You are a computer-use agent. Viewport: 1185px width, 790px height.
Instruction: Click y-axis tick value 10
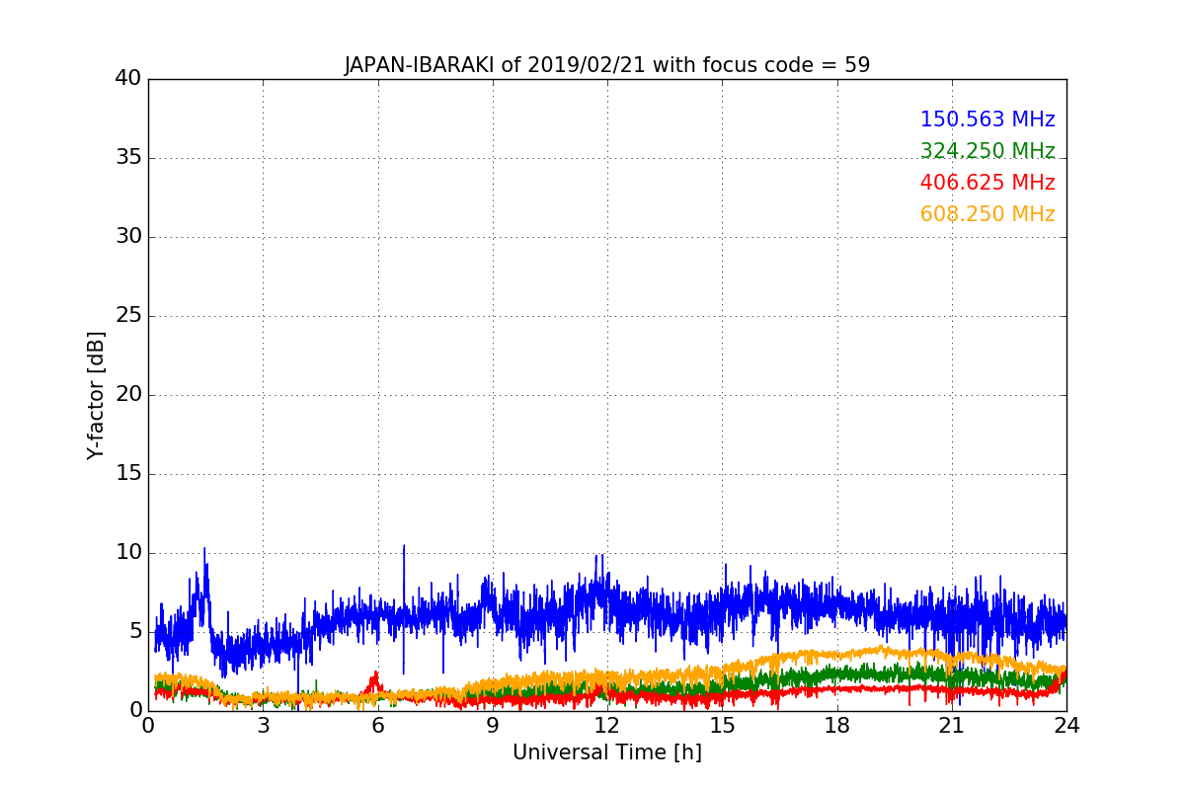[x=128, y=553]
